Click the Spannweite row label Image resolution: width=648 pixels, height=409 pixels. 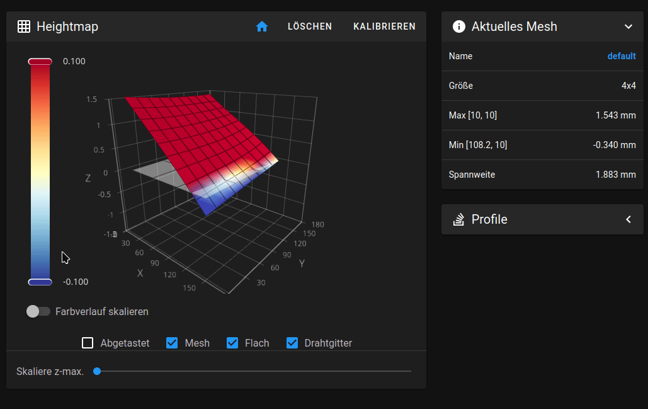coord(472,175)
